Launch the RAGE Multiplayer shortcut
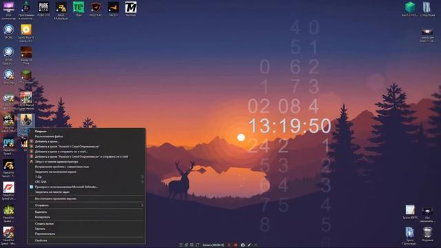The image size is (441, 248). pos(61,11)
